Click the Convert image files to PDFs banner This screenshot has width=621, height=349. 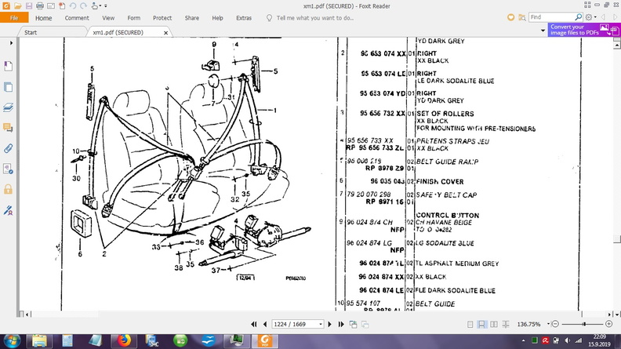point(580,31)
